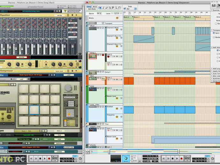Expand the Scale Tempo section in Tool window
This screenshot has width=220, height=165.
[x=212, y=74]
